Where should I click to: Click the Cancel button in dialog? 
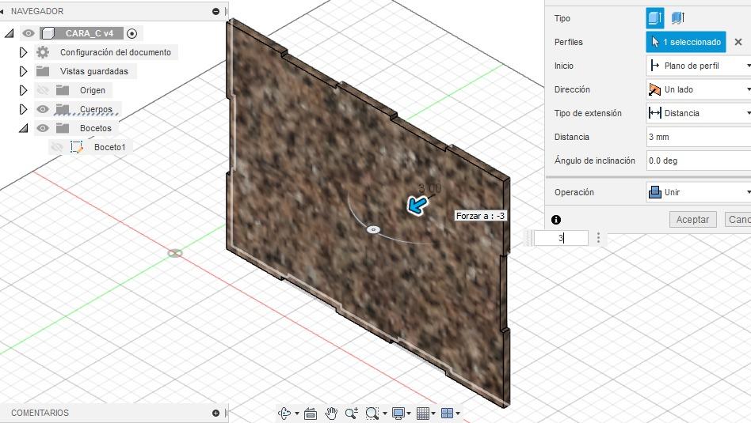click(x=738, y=219)
